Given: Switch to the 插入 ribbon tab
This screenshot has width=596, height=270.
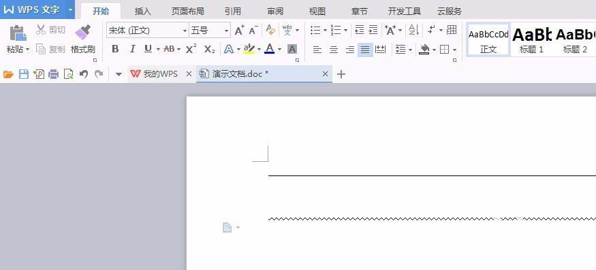Looking at the screenshot, I should click(143, 11).
